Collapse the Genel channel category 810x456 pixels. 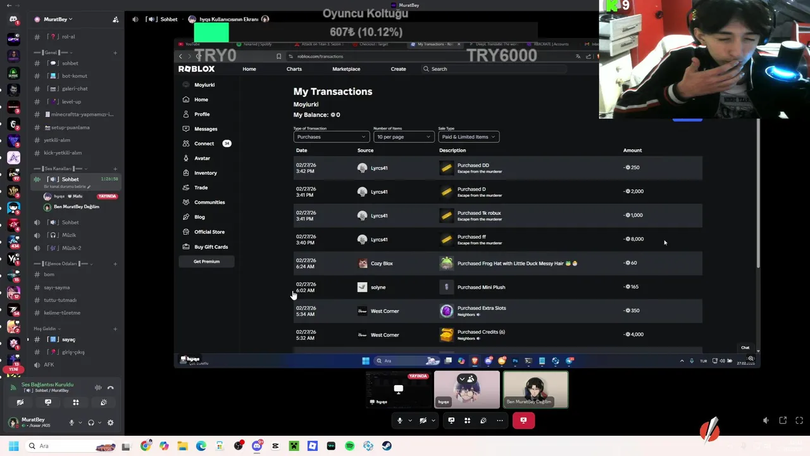tap(54, 53)
